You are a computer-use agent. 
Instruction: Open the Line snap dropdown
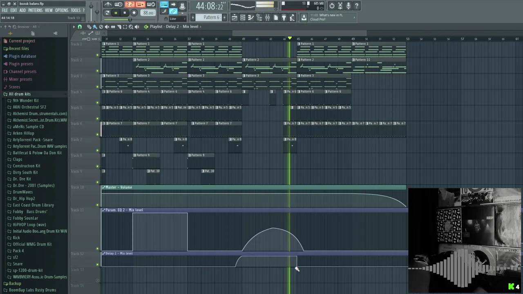point(178,19)
